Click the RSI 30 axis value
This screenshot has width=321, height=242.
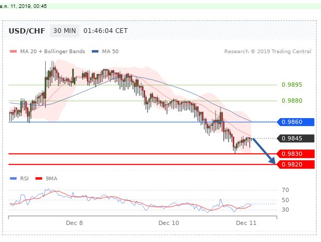tap(285, 210)
